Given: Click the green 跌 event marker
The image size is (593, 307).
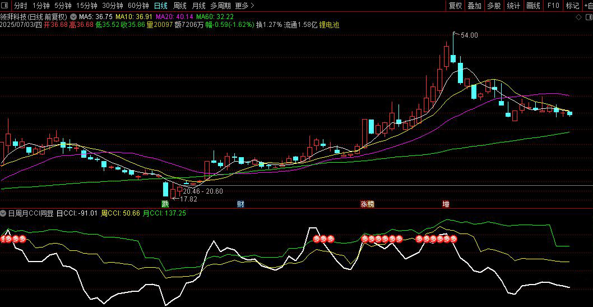Looking at the screenshot, I should (x=165, y=204).
